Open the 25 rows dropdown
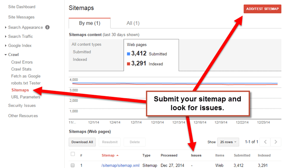 pos(228,142)
